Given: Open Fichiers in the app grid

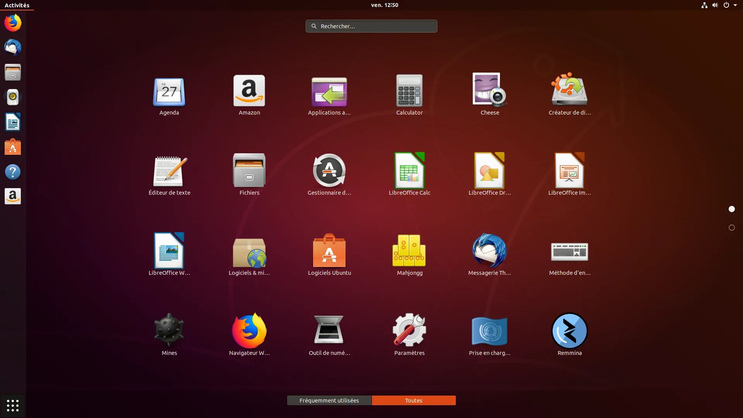Looking at the screenshot, I should (x=249, y=170).
